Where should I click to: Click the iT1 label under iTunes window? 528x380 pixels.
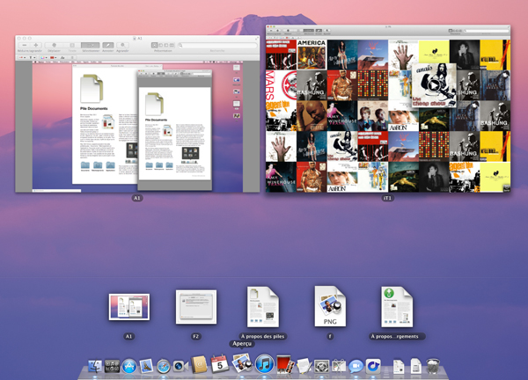point(387,198)
